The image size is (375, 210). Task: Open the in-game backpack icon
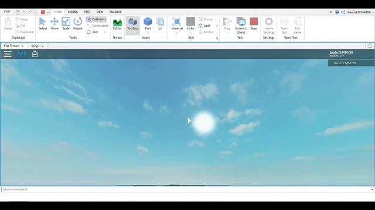(35, 54)
